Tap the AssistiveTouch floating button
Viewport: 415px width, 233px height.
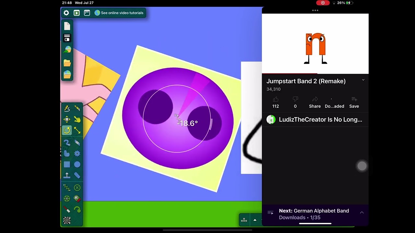362,166
